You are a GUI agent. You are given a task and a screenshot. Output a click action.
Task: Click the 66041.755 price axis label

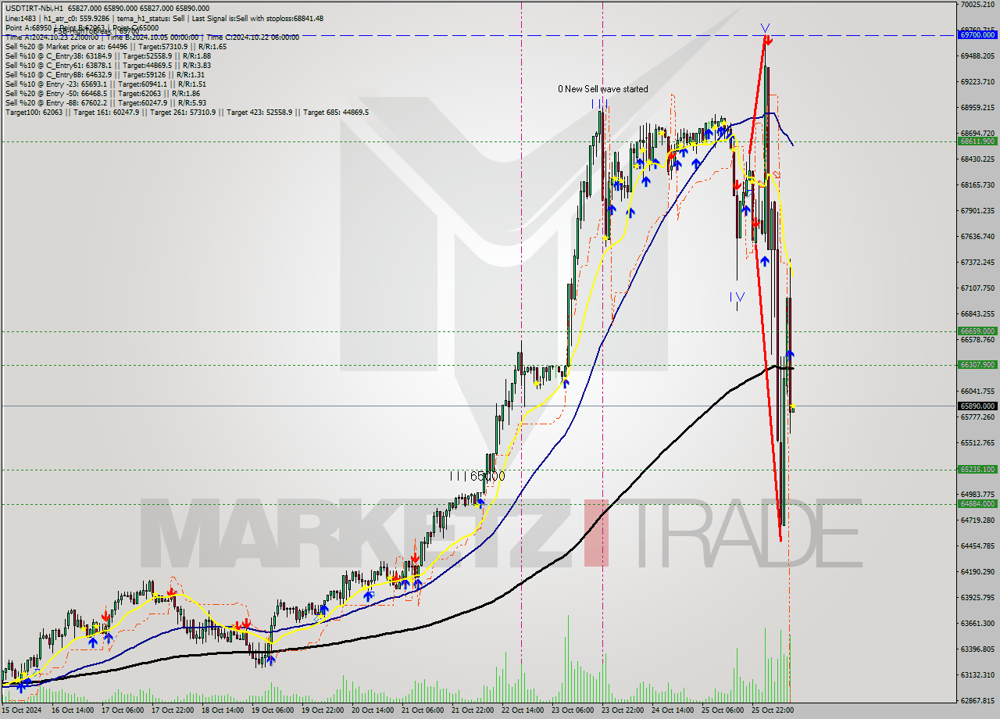977,391
